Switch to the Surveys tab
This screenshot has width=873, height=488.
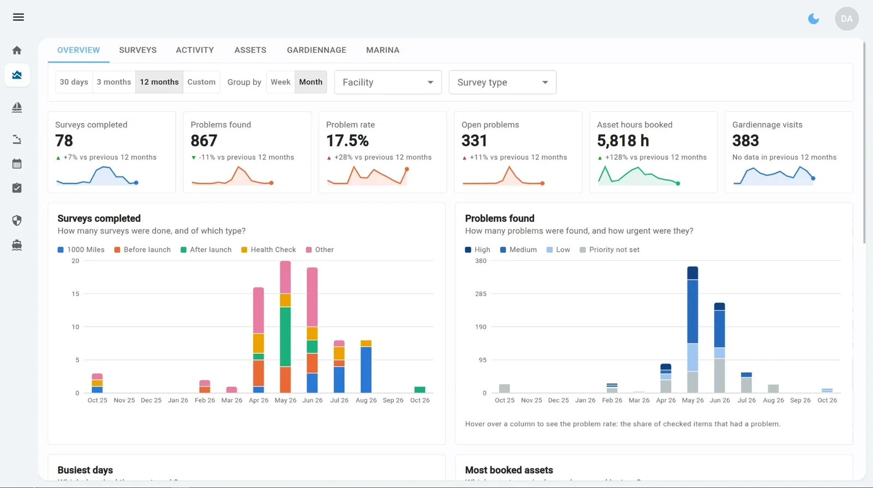138,50
